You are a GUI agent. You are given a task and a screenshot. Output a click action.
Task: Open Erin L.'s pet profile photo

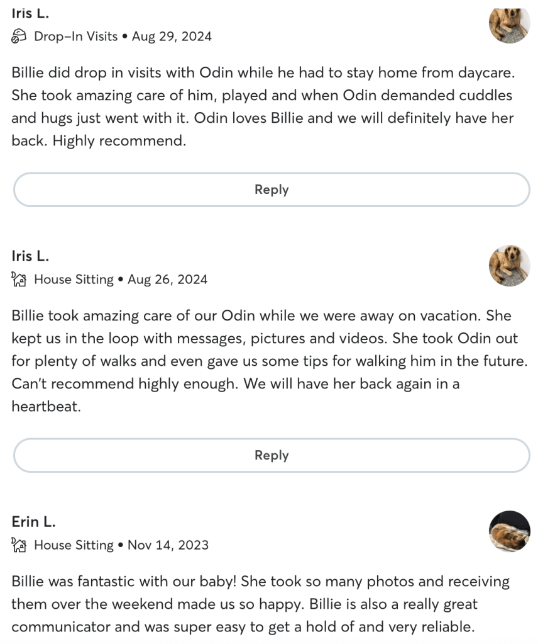point(509,531)
